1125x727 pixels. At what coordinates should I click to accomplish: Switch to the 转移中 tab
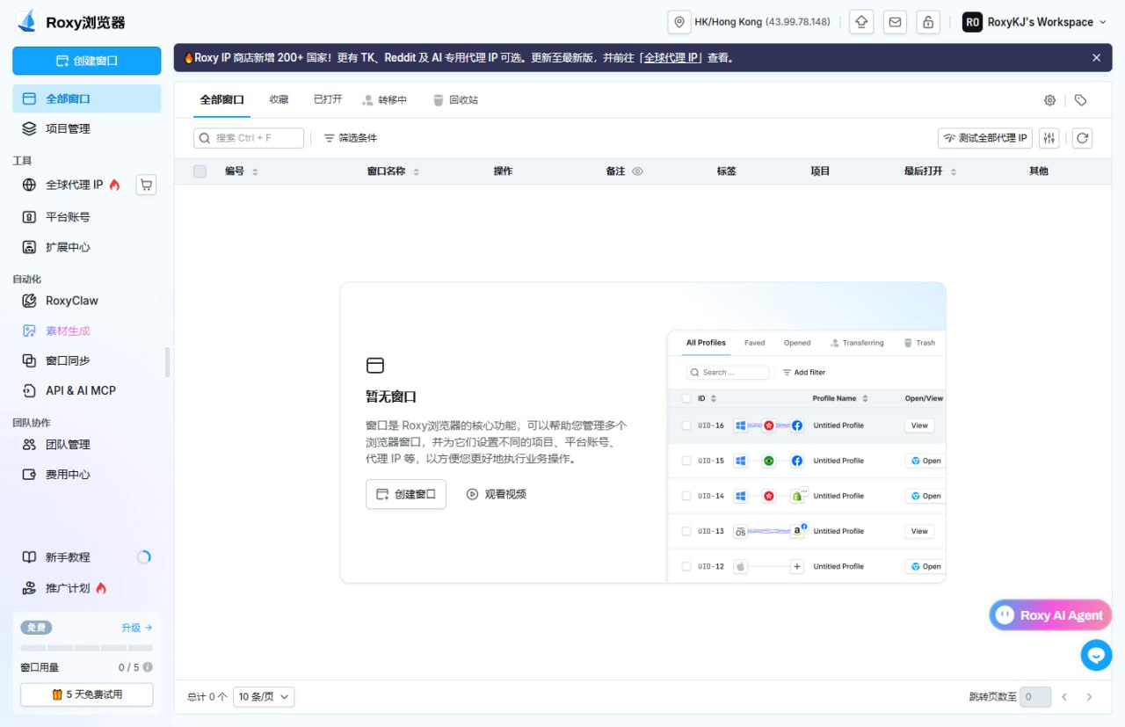pos(384,100)
